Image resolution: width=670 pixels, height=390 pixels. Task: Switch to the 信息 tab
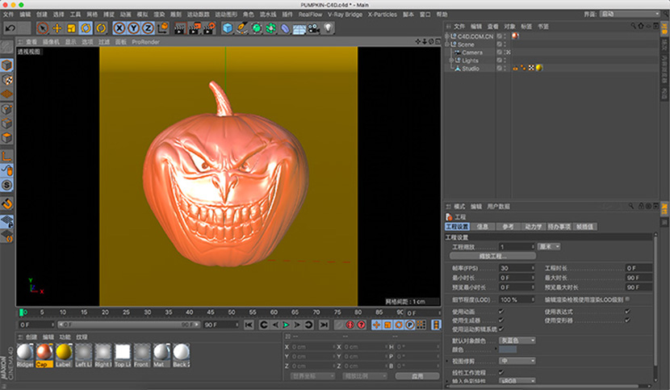[483, 227]
